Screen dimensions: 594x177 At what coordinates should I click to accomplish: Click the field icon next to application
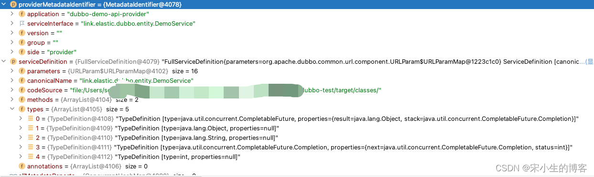click(22, 14)
